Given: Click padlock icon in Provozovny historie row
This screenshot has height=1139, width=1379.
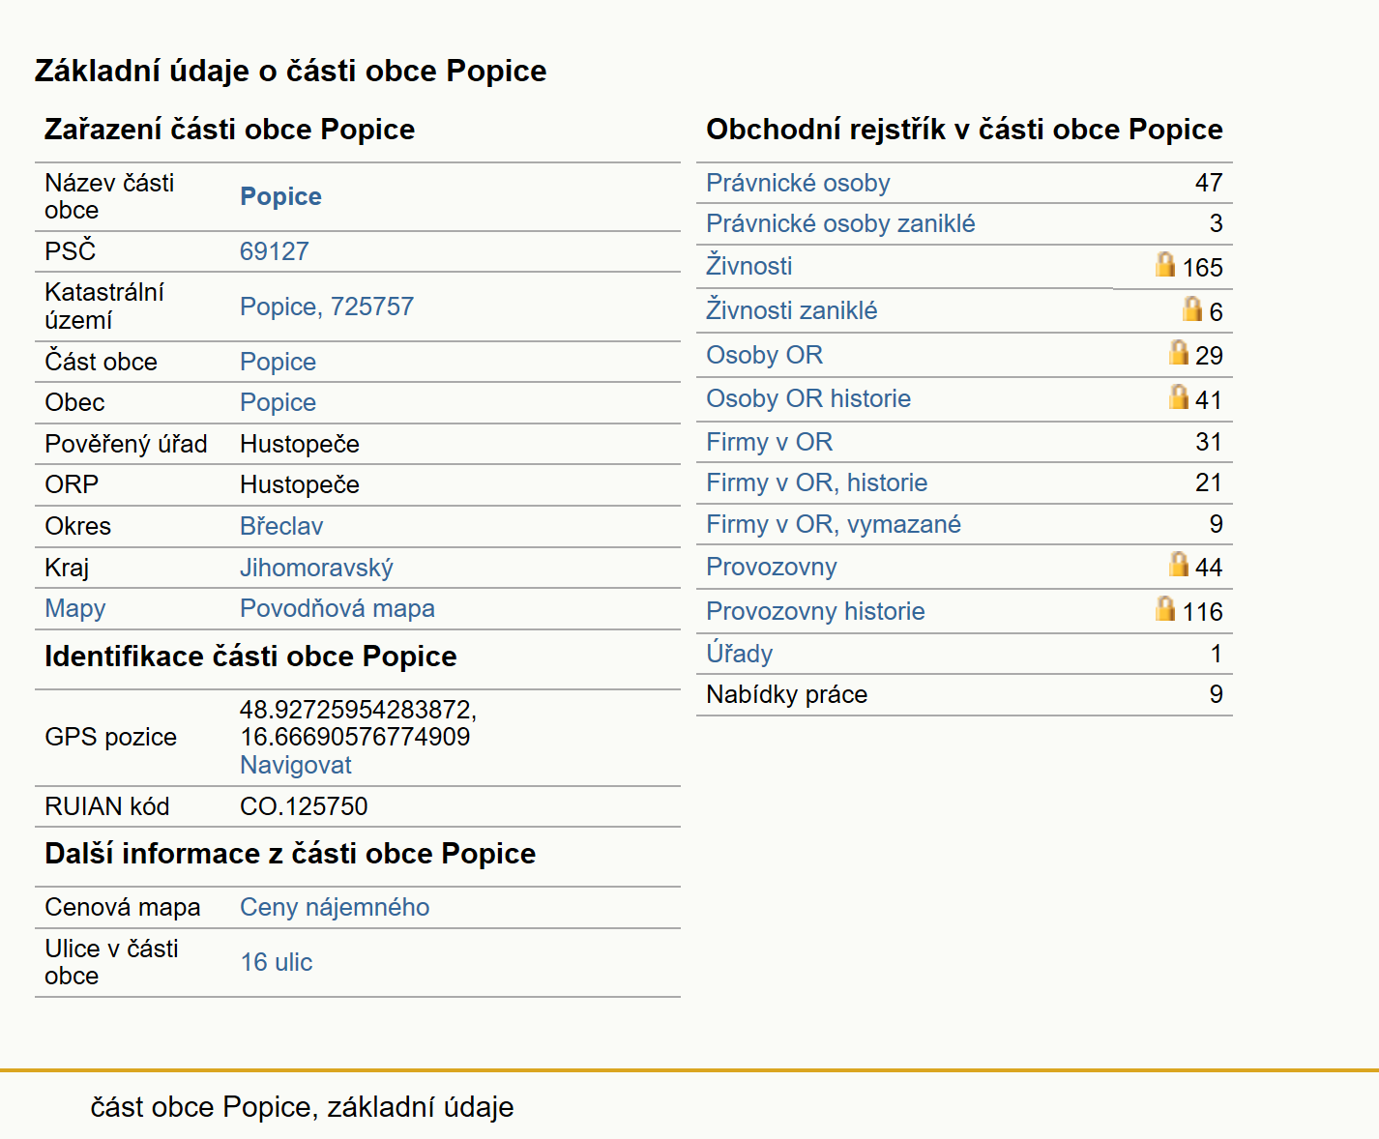Looking at the screenshot, I should tap(1165, 609).
